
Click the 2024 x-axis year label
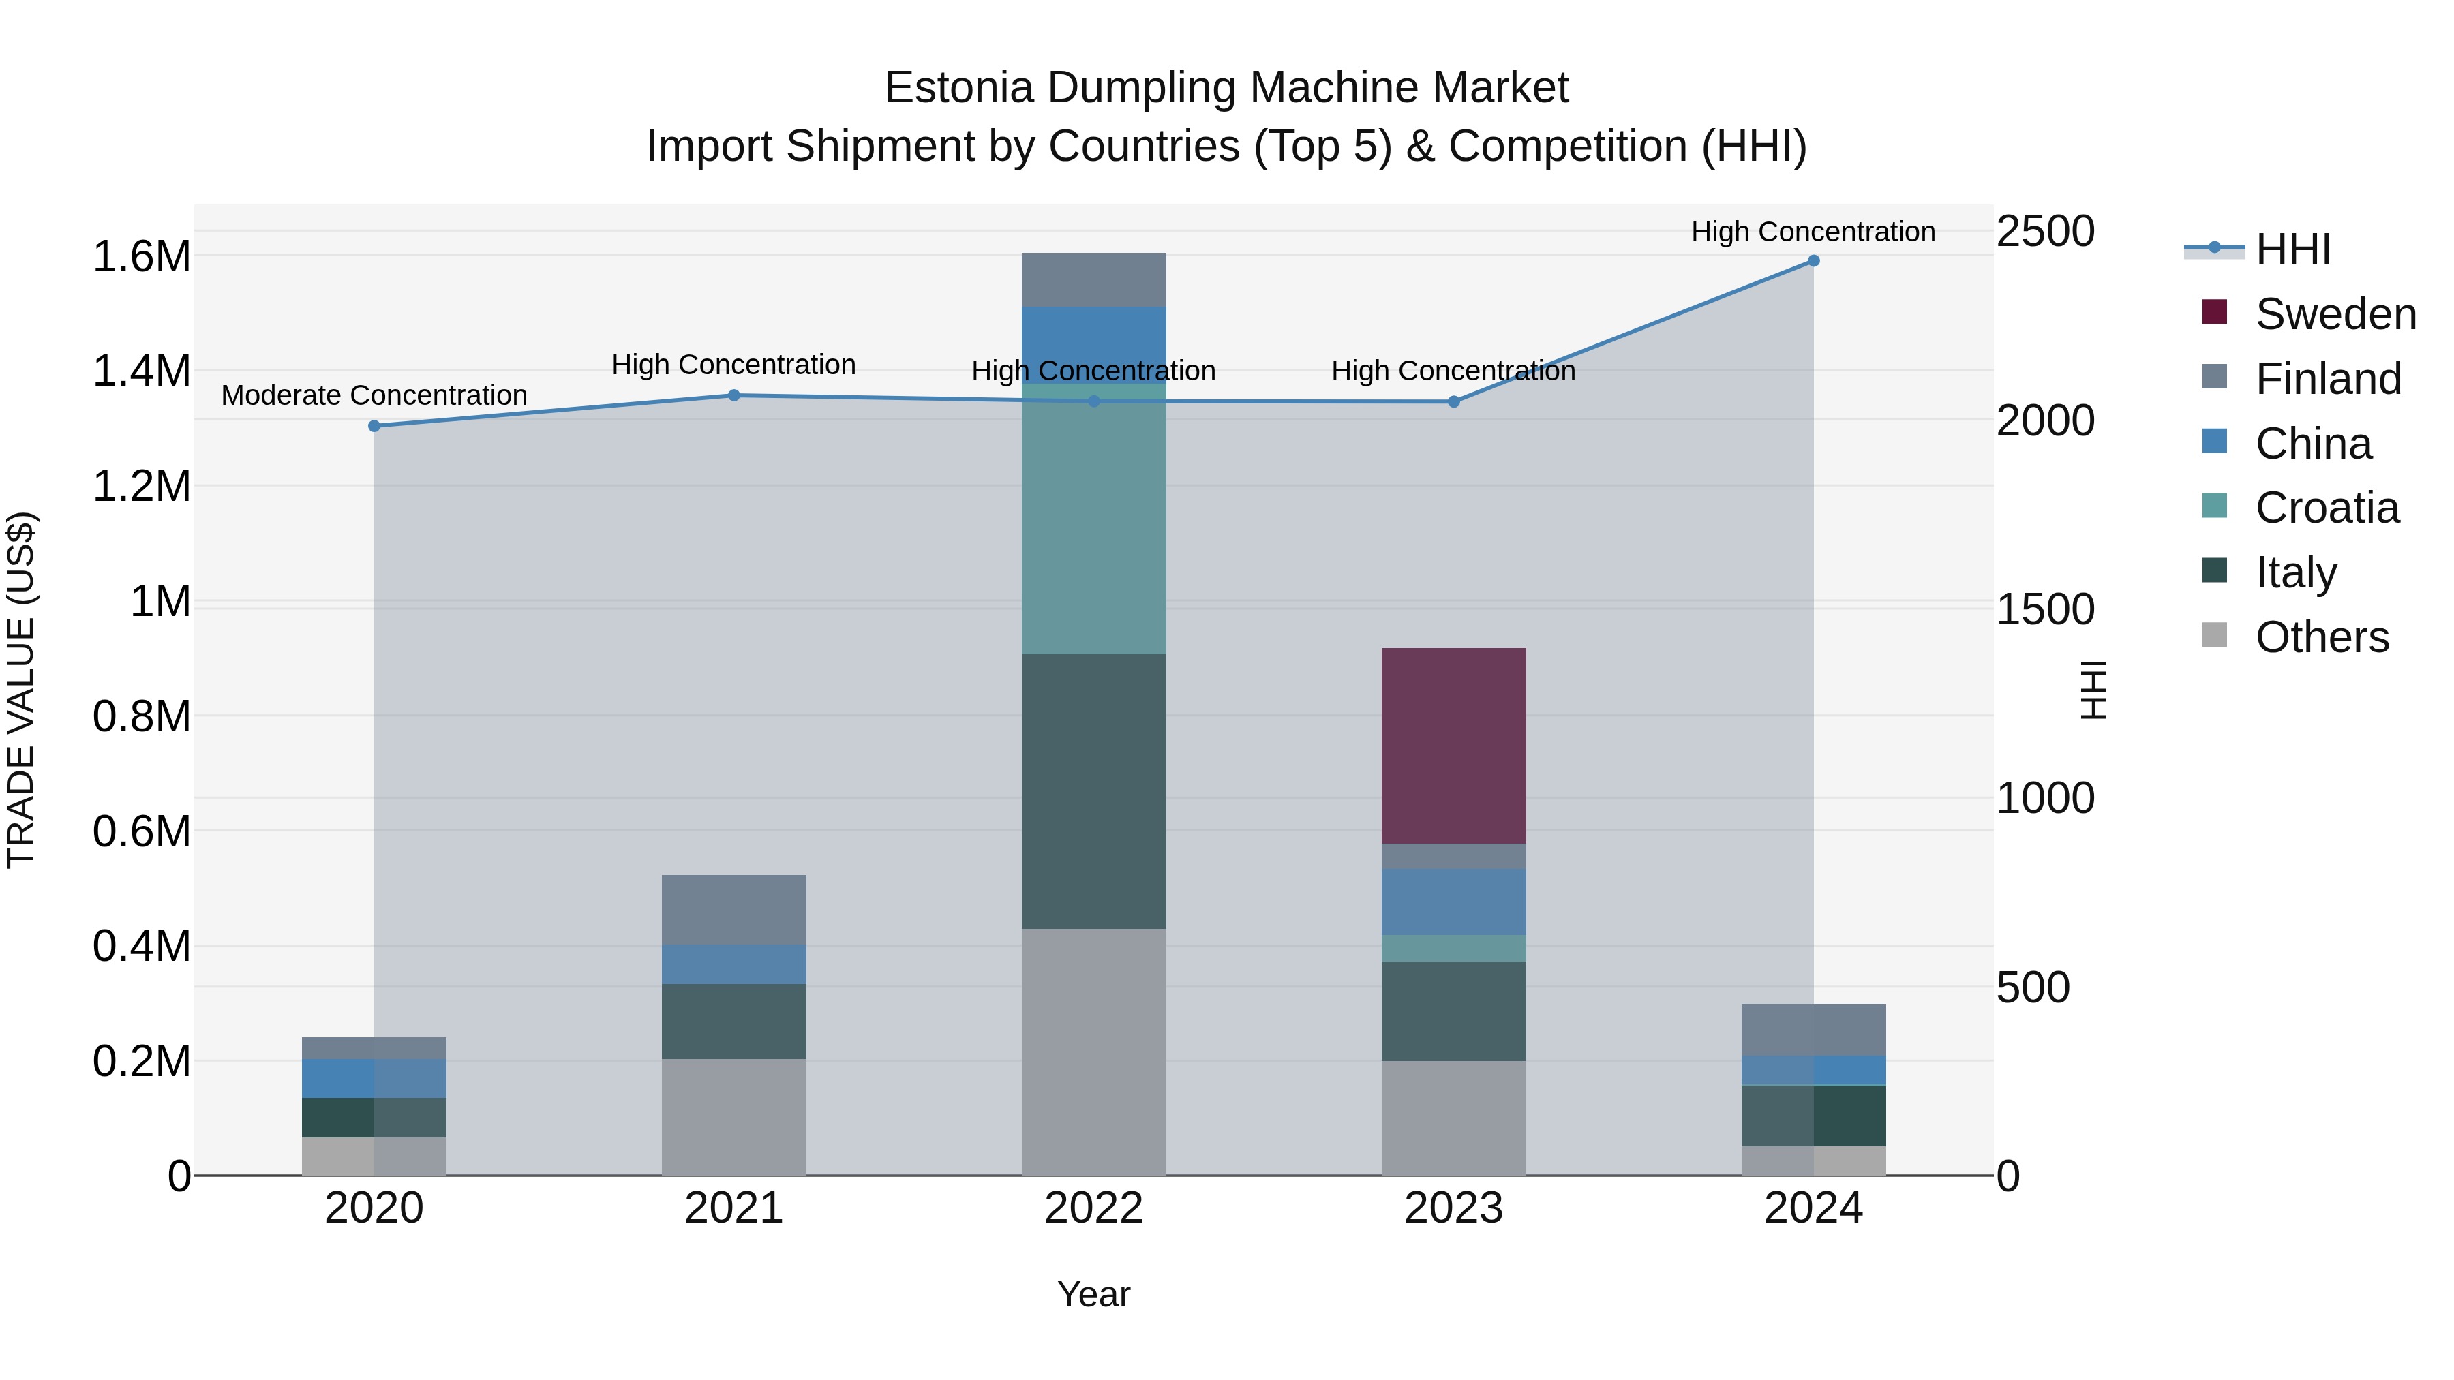[x=1814, y=1208]
